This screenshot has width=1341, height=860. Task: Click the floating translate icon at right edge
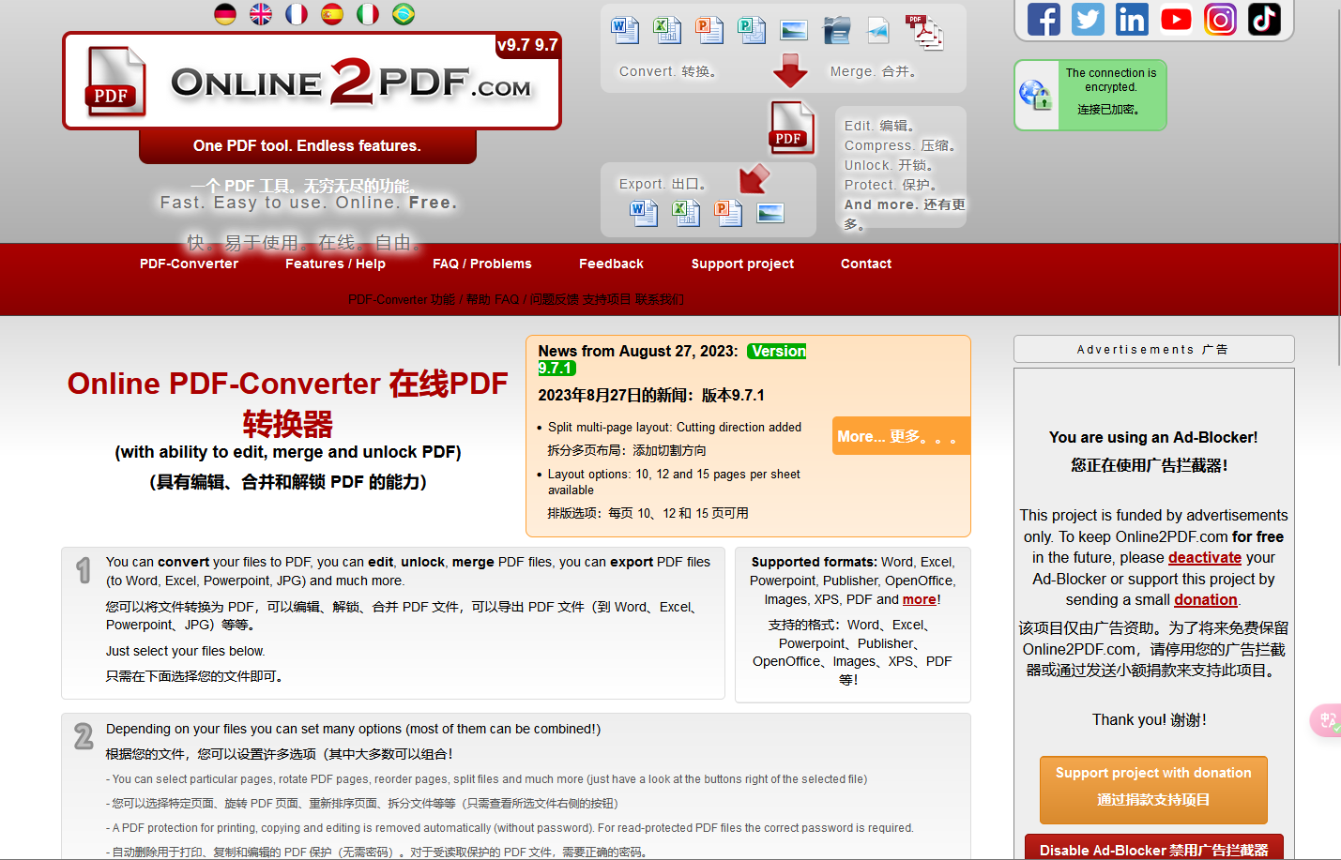[1326, 720]
